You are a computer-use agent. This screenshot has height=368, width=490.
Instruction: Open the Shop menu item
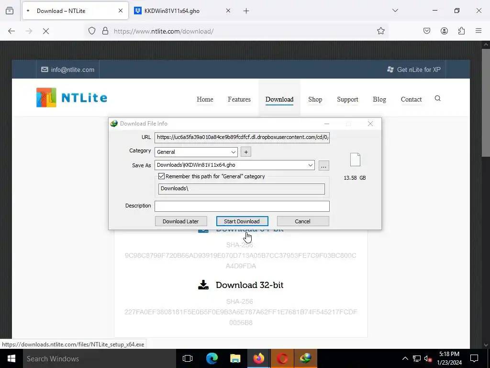tap(315, 100)
